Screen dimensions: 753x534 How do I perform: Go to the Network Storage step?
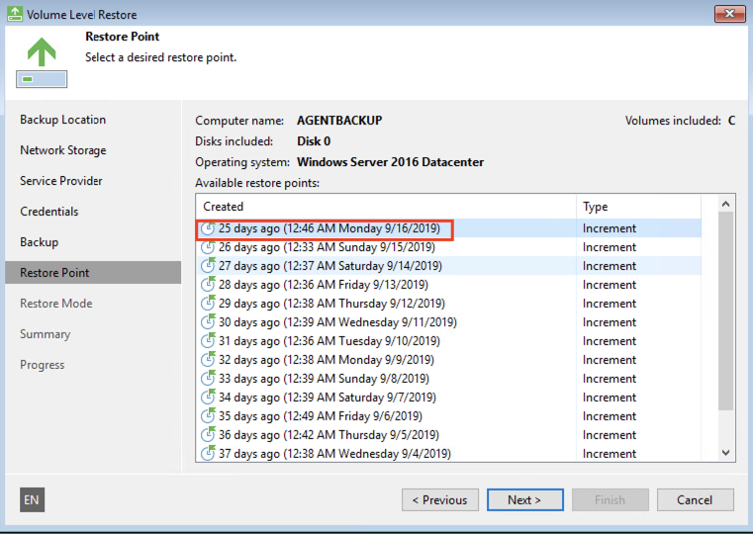point(62,150)
